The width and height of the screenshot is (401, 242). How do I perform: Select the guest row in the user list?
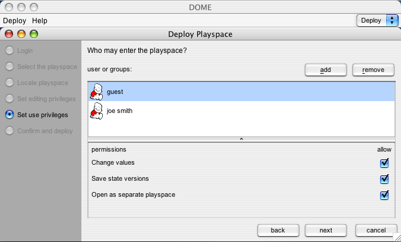pos(241,92)
